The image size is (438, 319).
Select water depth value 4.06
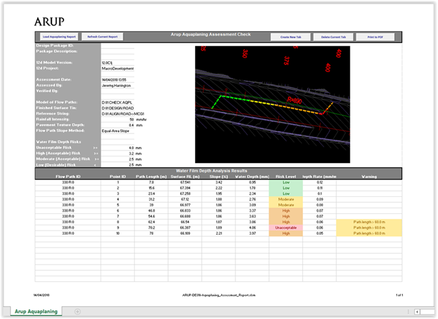tap(252, 228)
